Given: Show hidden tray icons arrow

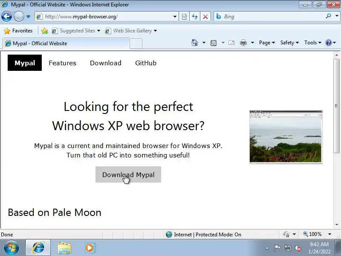Looking at the screenshot, I should click(x=267, y=248).
